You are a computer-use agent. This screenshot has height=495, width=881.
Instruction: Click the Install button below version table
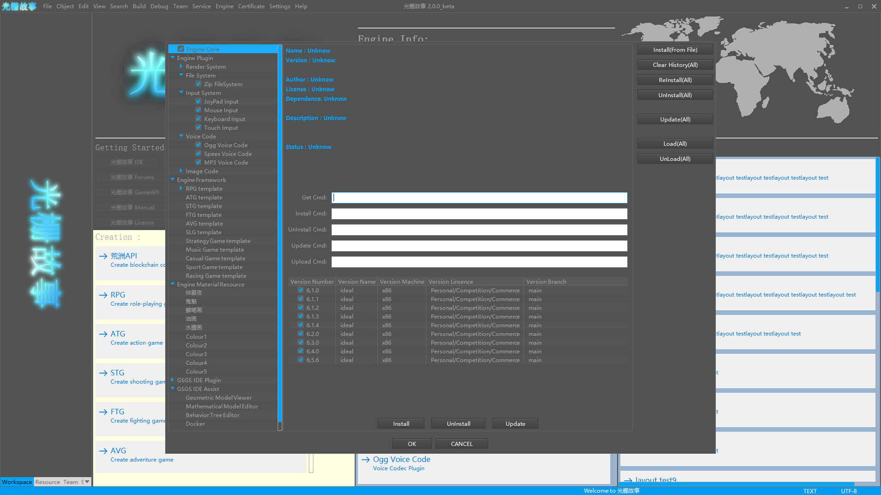click(401, 423)
